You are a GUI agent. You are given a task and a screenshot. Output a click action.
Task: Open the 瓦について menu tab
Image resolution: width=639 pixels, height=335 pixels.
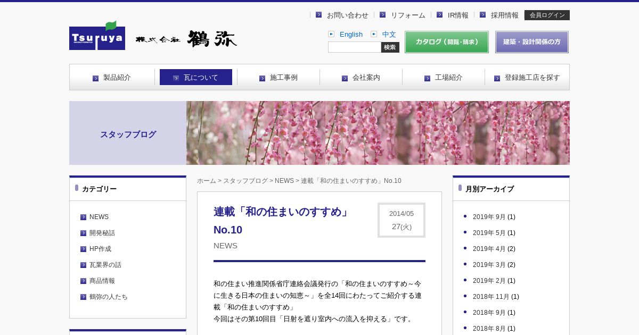[x=196, y=78]
